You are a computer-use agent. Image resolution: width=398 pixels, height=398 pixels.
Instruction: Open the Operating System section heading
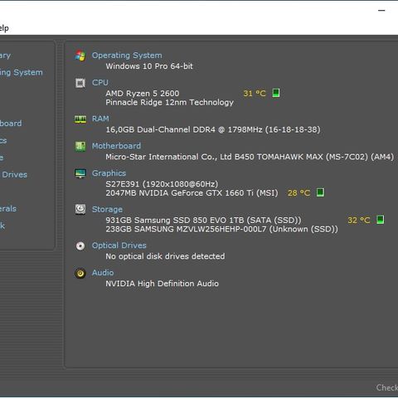click(x=127, y=56)
